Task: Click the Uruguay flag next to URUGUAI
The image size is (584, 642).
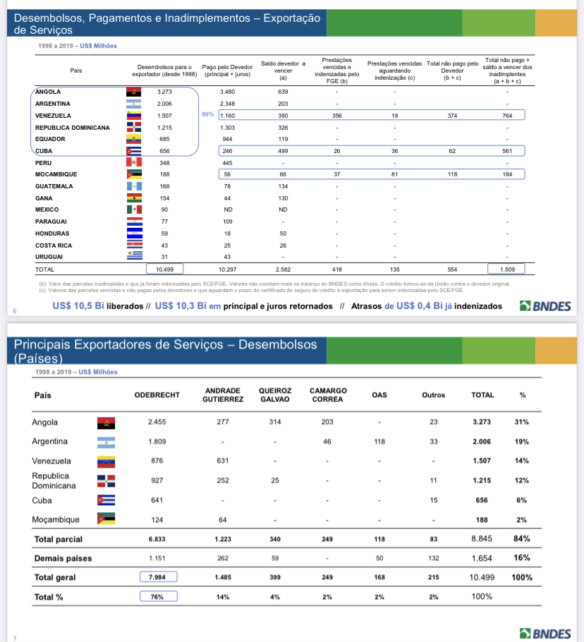Action: pos(135,257)
